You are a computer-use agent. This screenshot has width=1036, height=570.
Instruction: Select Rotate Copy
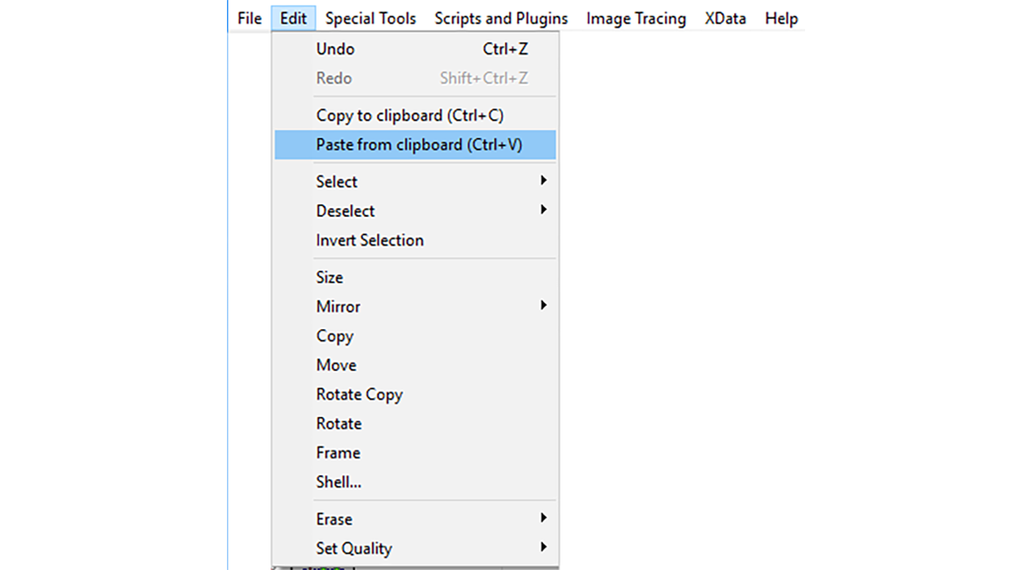(359, 393)
